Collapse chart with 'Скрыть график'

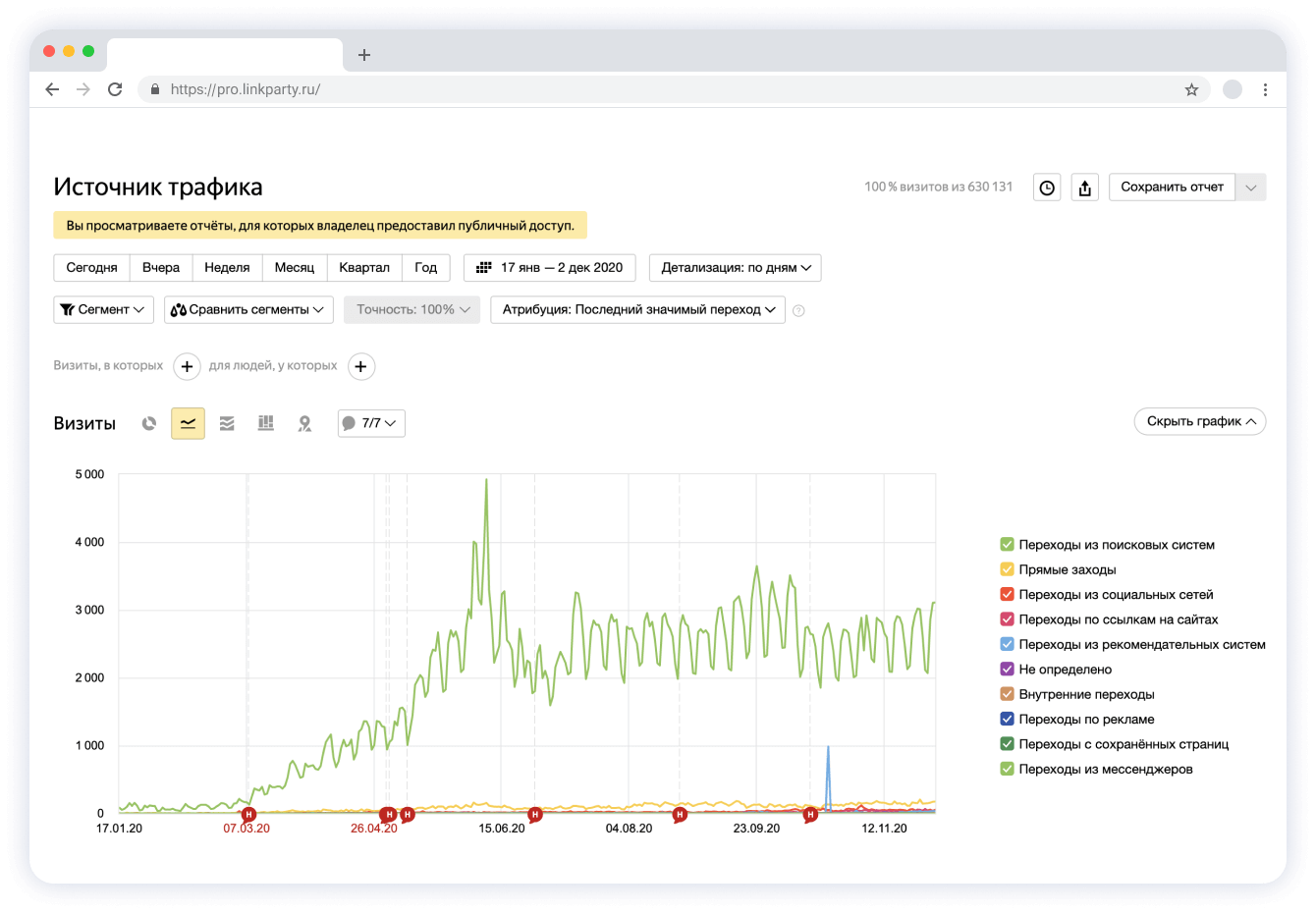click(1199, 421)
